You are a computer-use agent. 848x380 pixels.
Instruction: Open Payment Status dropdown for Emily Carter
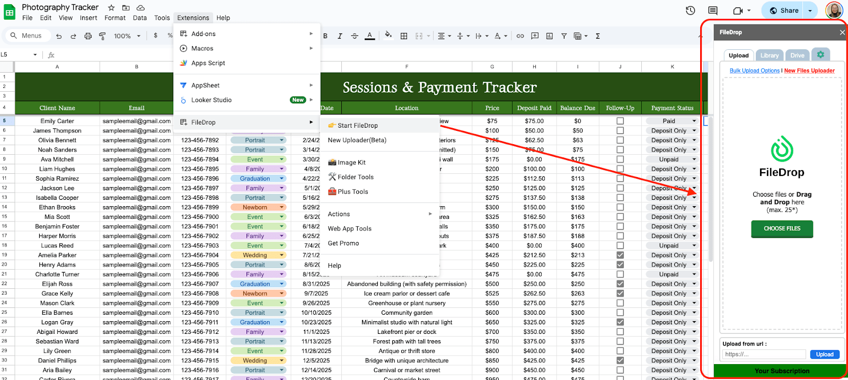694,121
